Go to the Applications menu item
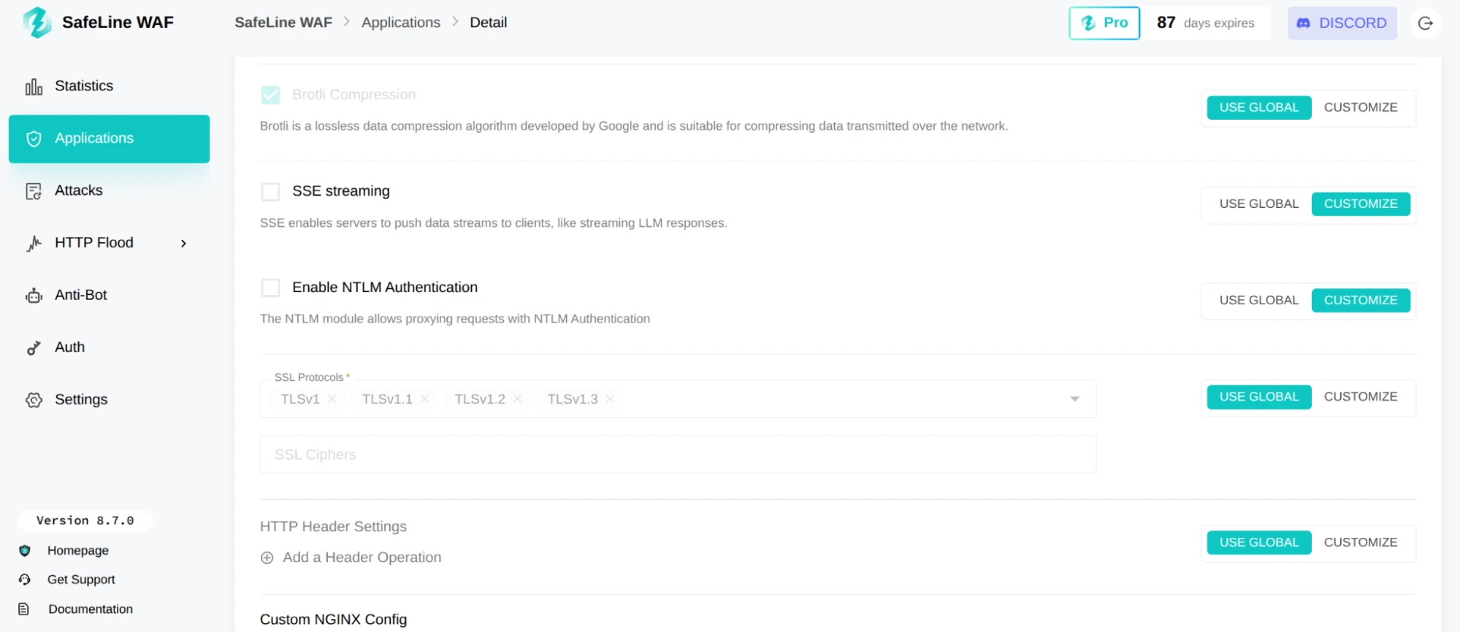 tap(109, 139)
